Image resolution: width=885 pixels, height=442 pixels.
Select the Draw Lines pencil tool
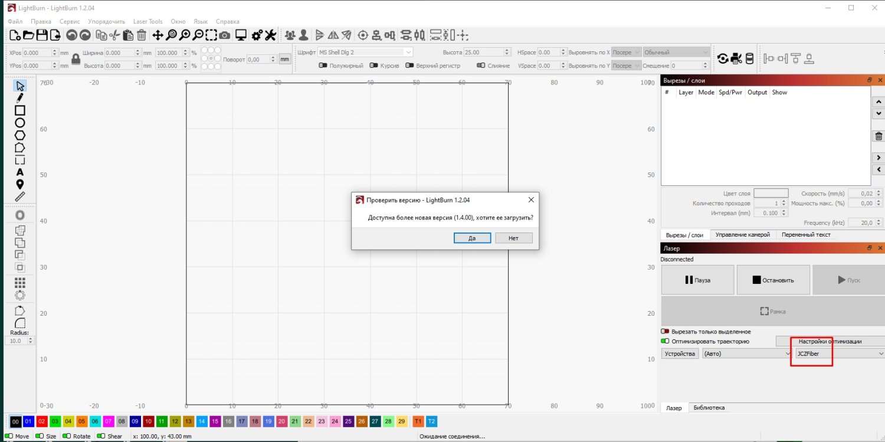click(x=19, y=98)
